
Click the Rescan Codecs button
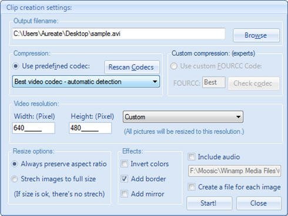click(x=132, y=67)
